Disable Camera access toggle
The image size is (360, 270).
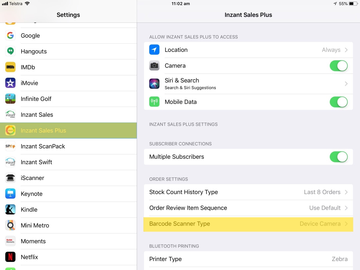[x=339, y=66]
